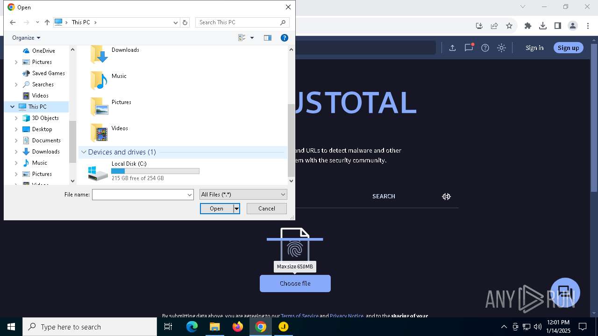
Task: Click the Sign up button
Action: point(568,48)
